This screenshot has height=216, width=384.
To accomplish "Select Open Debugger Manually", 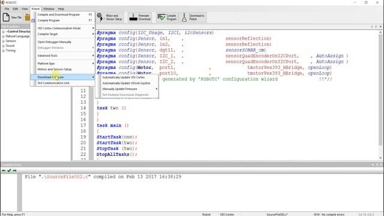I will (62, 42).
